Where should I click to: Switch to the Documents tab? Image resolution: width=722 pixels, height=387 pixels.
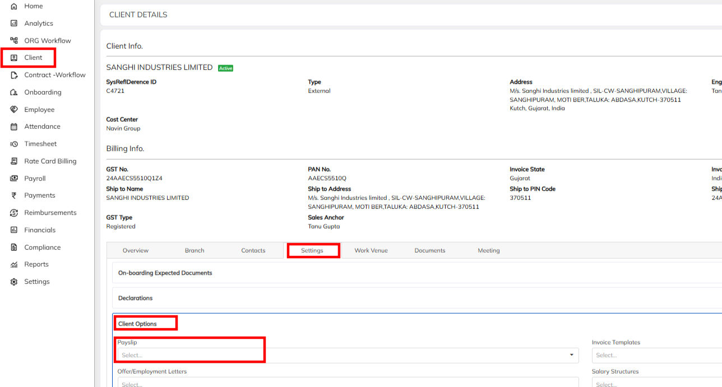click(430, 250)
